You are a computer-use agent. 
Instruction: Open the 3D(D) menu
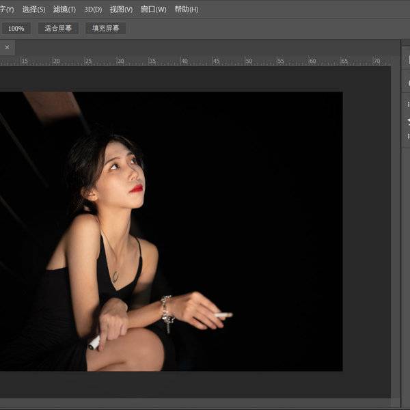93,10
